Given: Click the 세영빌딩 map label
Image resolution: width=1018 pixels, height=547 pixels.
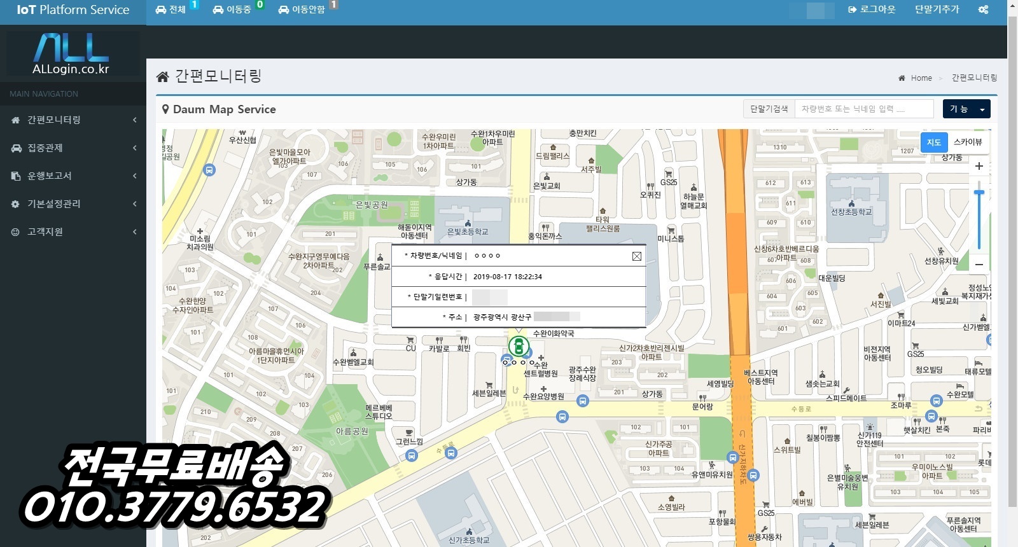Looking at the screenshot, I should click(720, 384).
